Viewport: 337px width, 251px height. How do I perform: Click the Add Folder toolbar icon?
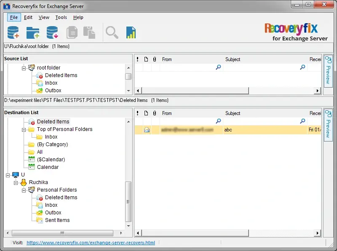33,33
